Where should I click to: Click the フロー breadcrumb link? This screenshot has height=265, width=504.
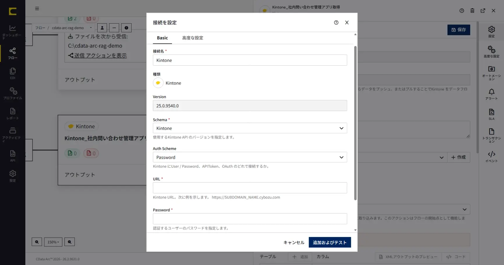40,28
